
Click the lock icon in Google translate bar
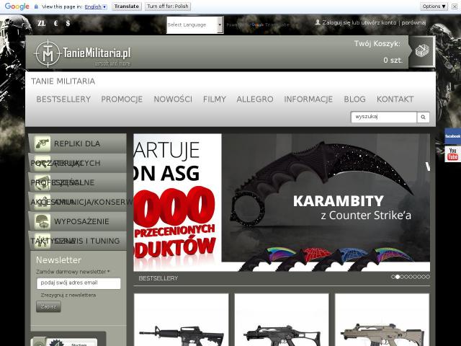[x=36, y=6]
